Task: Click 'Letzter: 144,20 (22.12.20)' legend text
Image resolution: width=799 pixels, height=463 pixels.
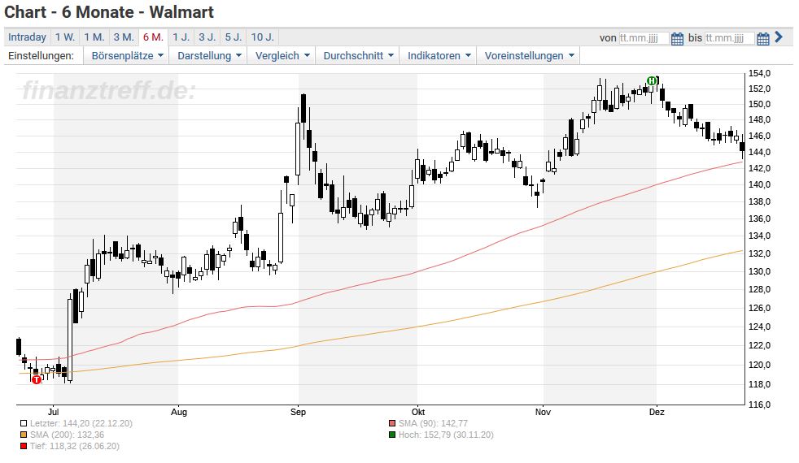Action: click(x=81, y=423)
